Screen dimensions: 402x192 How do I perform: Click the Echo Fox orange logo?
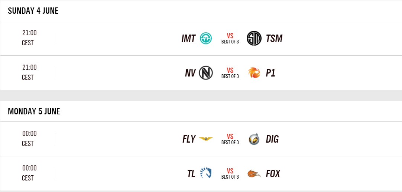point(254,173)
